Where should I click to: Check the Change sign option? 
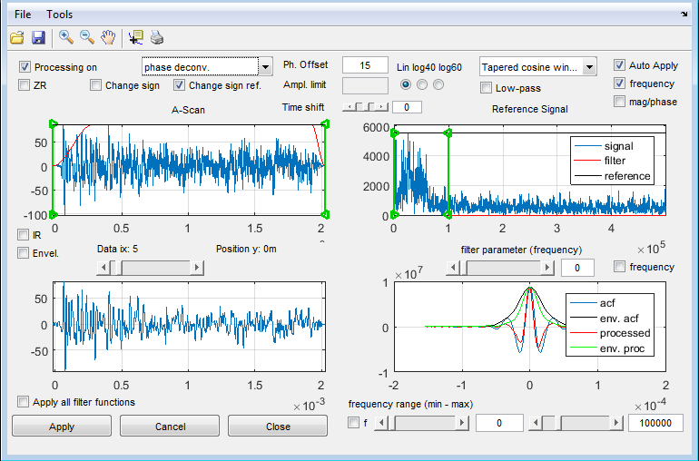[x=95, y=84]
